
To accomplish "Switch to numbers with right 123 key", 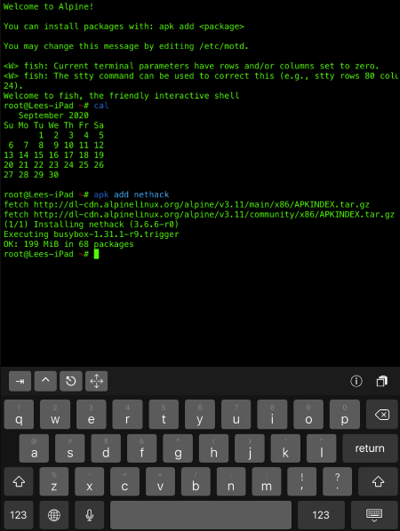I will coord(321,515).
